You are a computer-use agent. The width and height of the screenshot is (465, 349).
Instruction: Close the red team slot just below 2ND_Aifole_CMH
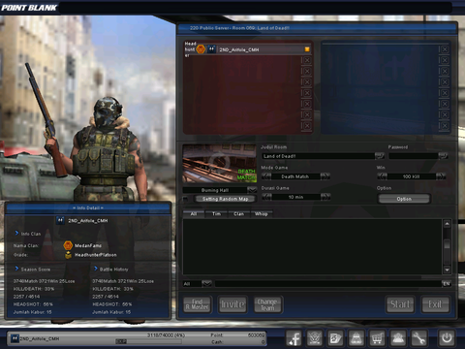click(307, 60)
